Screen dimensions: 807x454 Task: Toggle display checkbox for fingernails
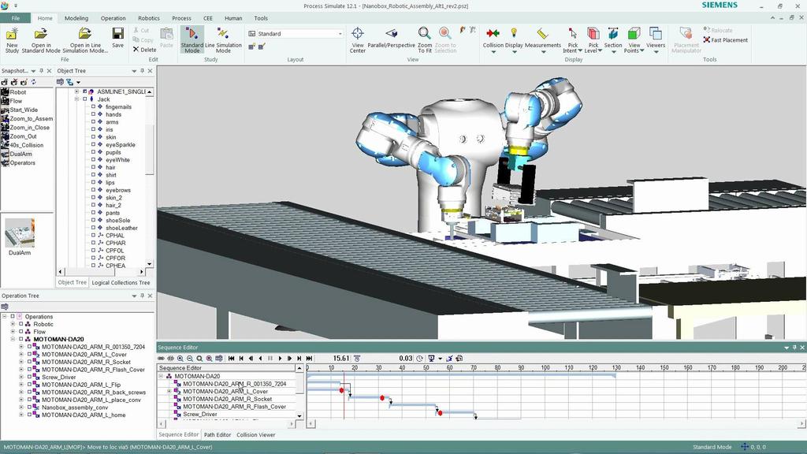tap(93, 107)
